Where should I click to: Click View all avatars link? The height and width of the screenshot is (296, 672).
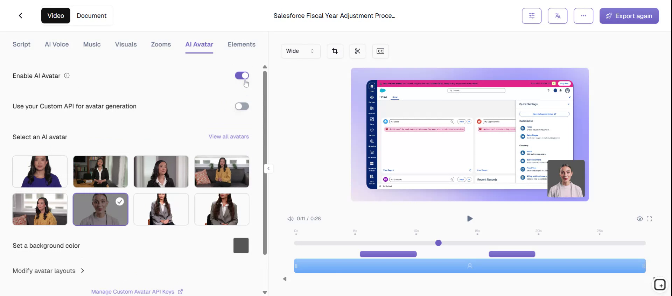coord(229,136)
